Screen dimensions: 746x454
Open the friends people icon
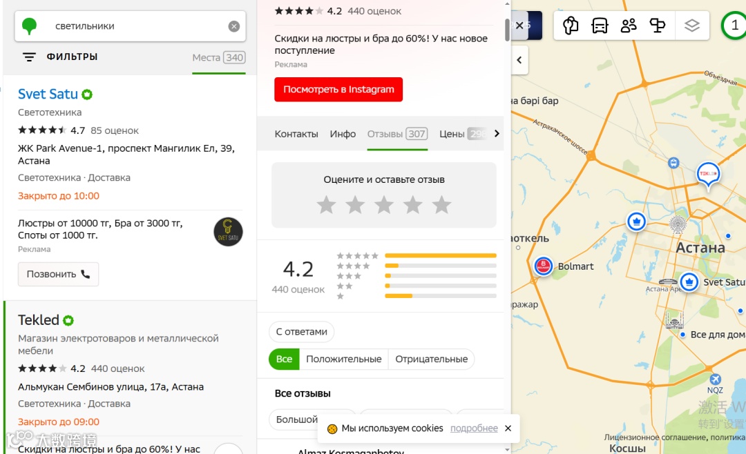coord(629,26)
